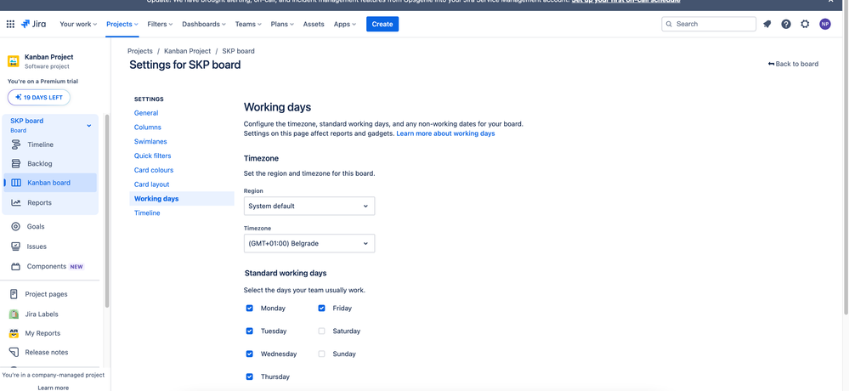Select Working days settings tab

tap(182, 199)
